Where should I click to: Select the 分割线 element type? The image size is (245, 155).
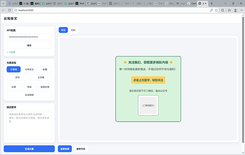coord(13,70)
